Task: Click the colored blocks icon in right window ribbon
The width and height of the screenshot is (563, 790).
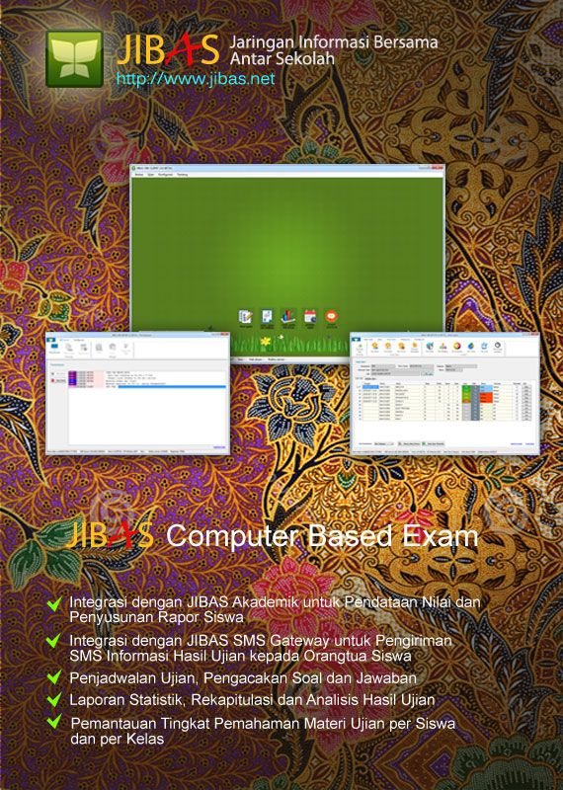Action: pyautogui.click(x=443, y=347)
